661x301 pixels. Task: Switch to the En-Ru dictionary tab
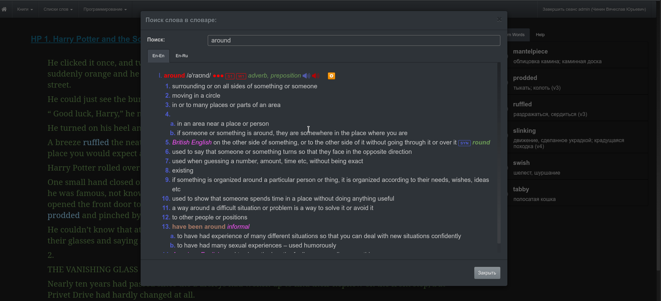pos(182,56)
